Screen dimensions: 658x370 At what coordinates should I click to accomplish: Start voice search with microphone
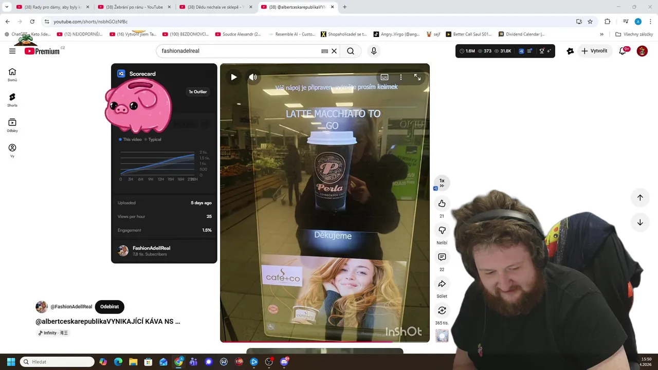(374, 51)
